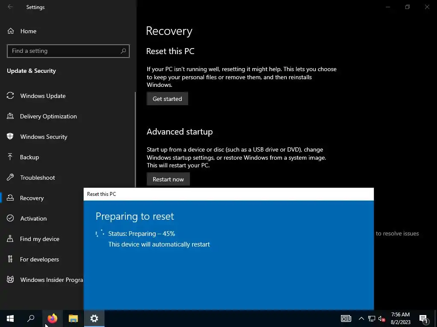Screen dimensions: 437x327
Task: Open clock showing 7:56 AM
Action: click(400, 318)
